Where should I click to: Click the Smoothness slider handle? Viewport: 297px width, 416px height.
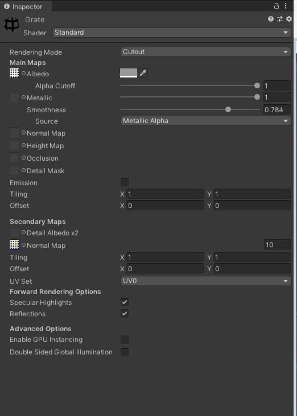(228, 109)
